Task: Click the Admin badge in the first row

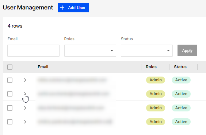Action: point(156,80)
